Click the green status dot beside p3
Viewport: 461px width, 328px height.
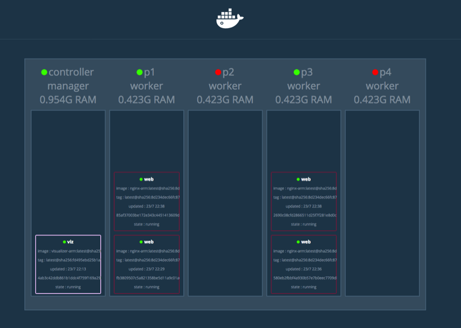click(x=297, y=73)
